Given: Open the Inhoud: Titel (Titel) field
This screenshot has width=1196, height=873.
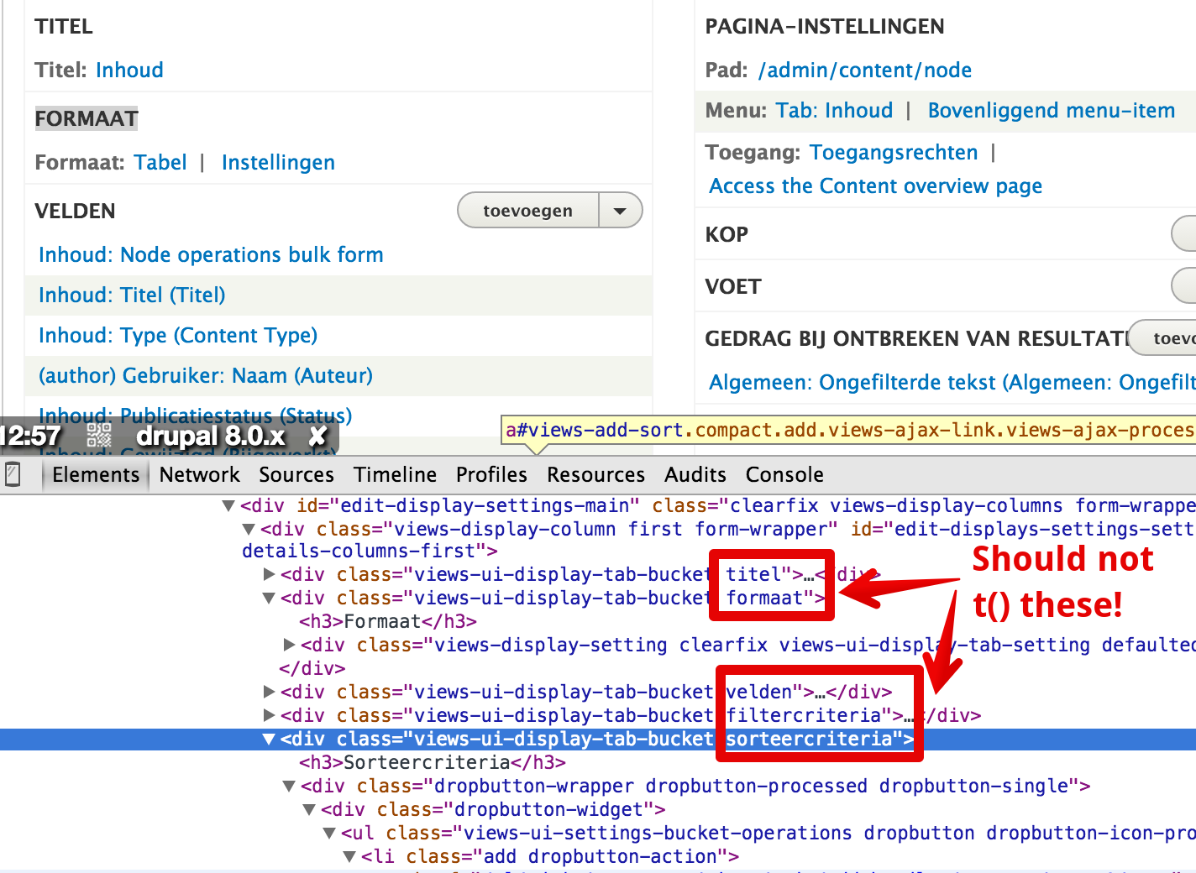Looking at the screenshot, I should pos(132,295).
